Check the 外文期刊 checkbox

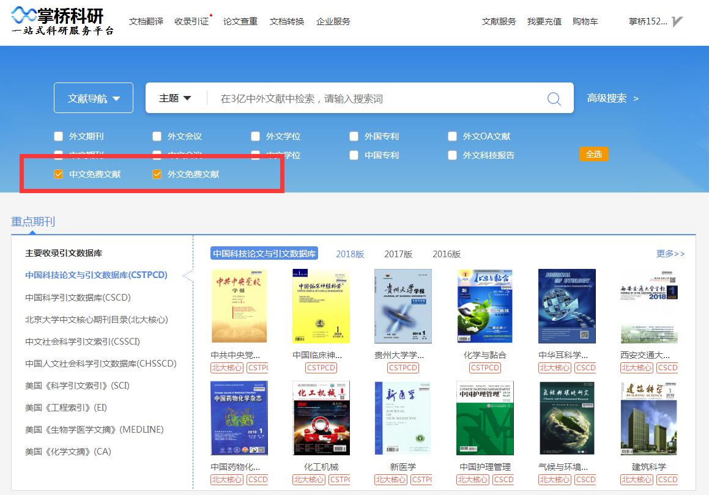click(x=58, y=136)
